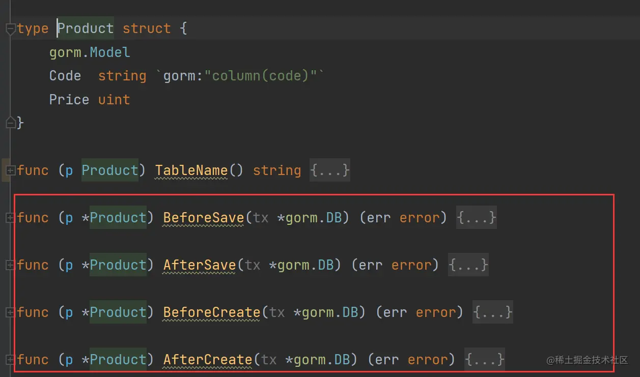
Task: Click the AfterCreate method name
Action: 208,360
